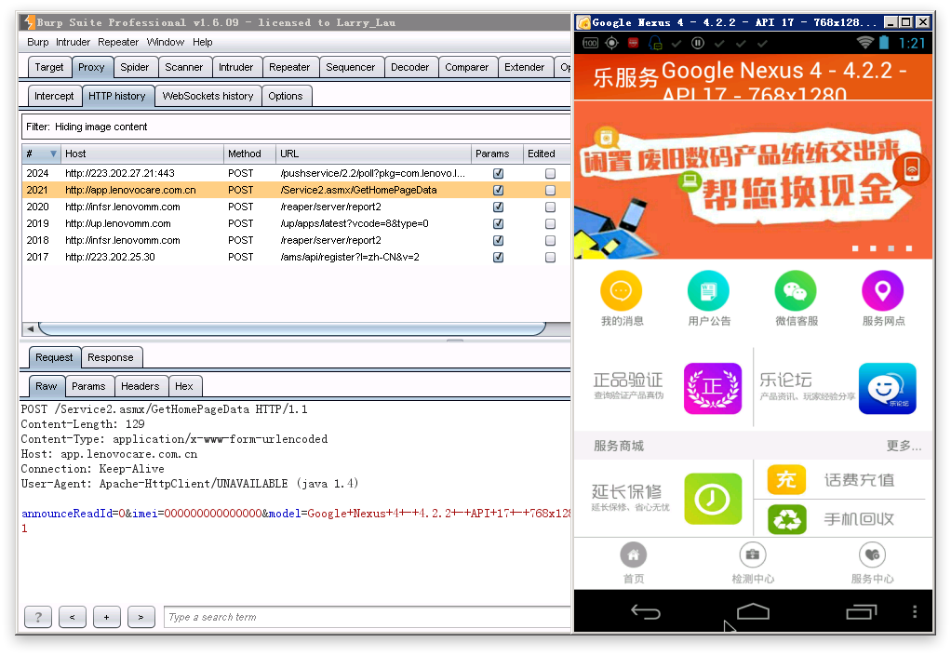Open the Window menu

coord(165,42)
